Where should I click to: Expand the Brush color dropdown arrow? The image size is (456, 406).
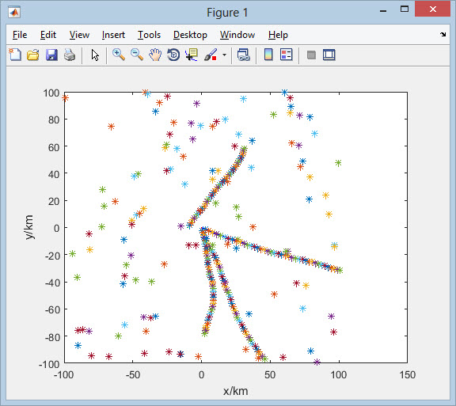click(x=224, y=55)
